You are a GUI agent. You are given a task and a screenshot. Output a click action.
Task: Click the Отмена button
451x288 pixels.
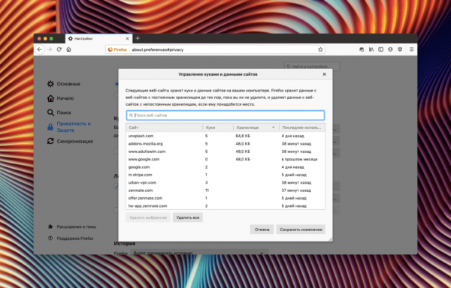tap(262, 229)
